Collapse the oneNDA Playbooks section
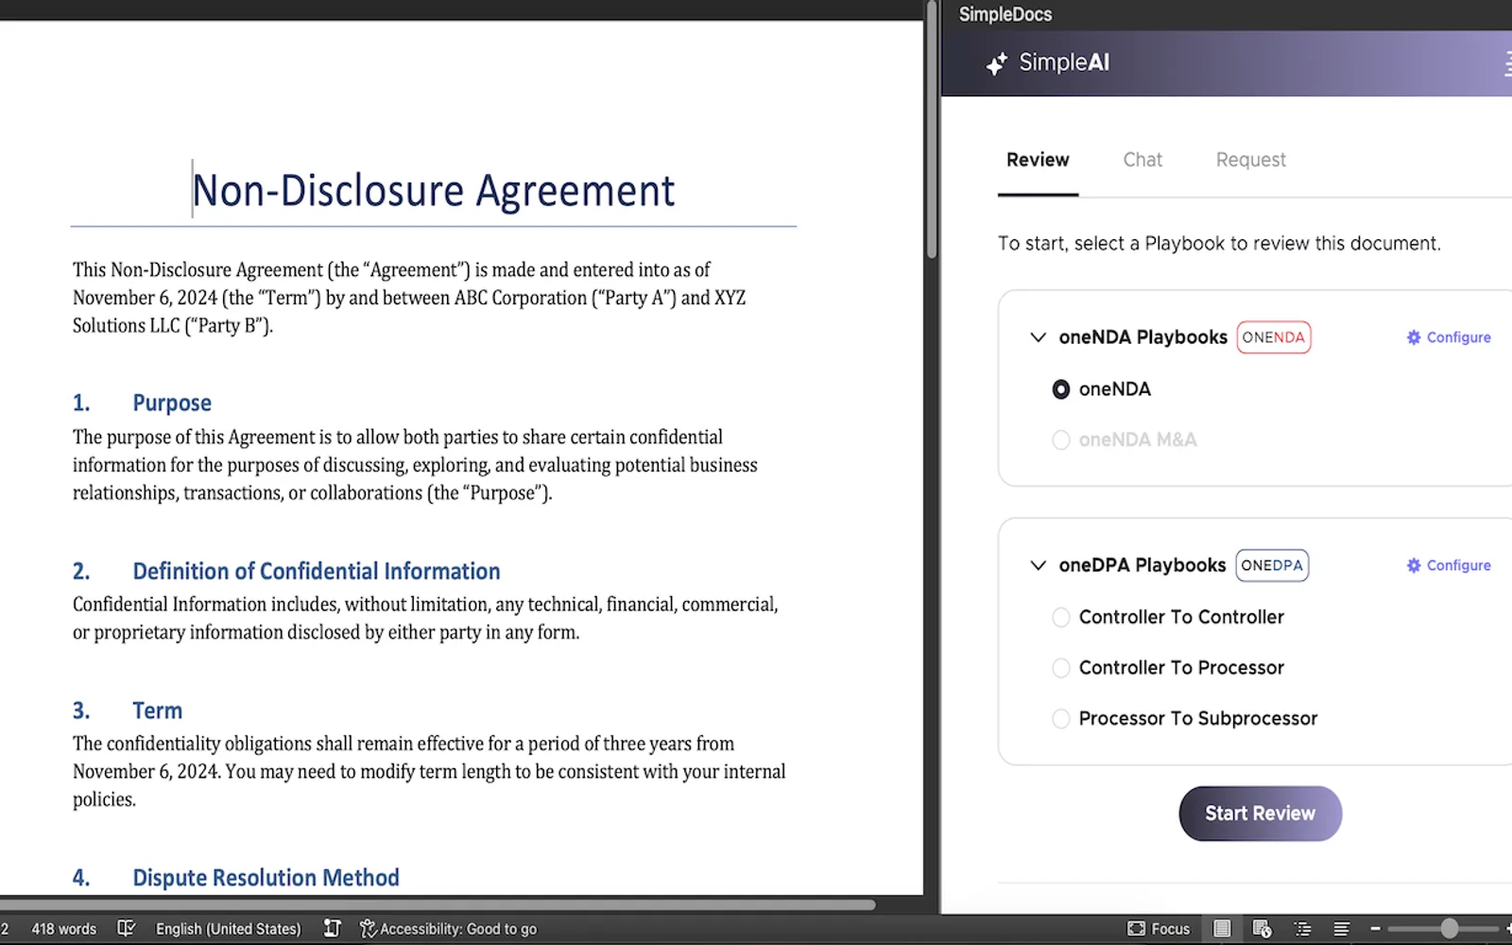Screen dimensions: 1512x945 [x=1038, y=337]
